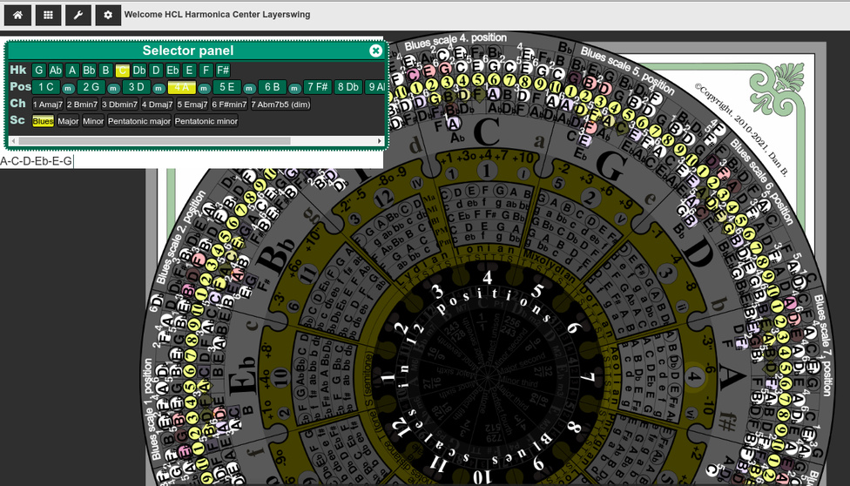Click the A-C-D-Eb-E-G text field

192,161
